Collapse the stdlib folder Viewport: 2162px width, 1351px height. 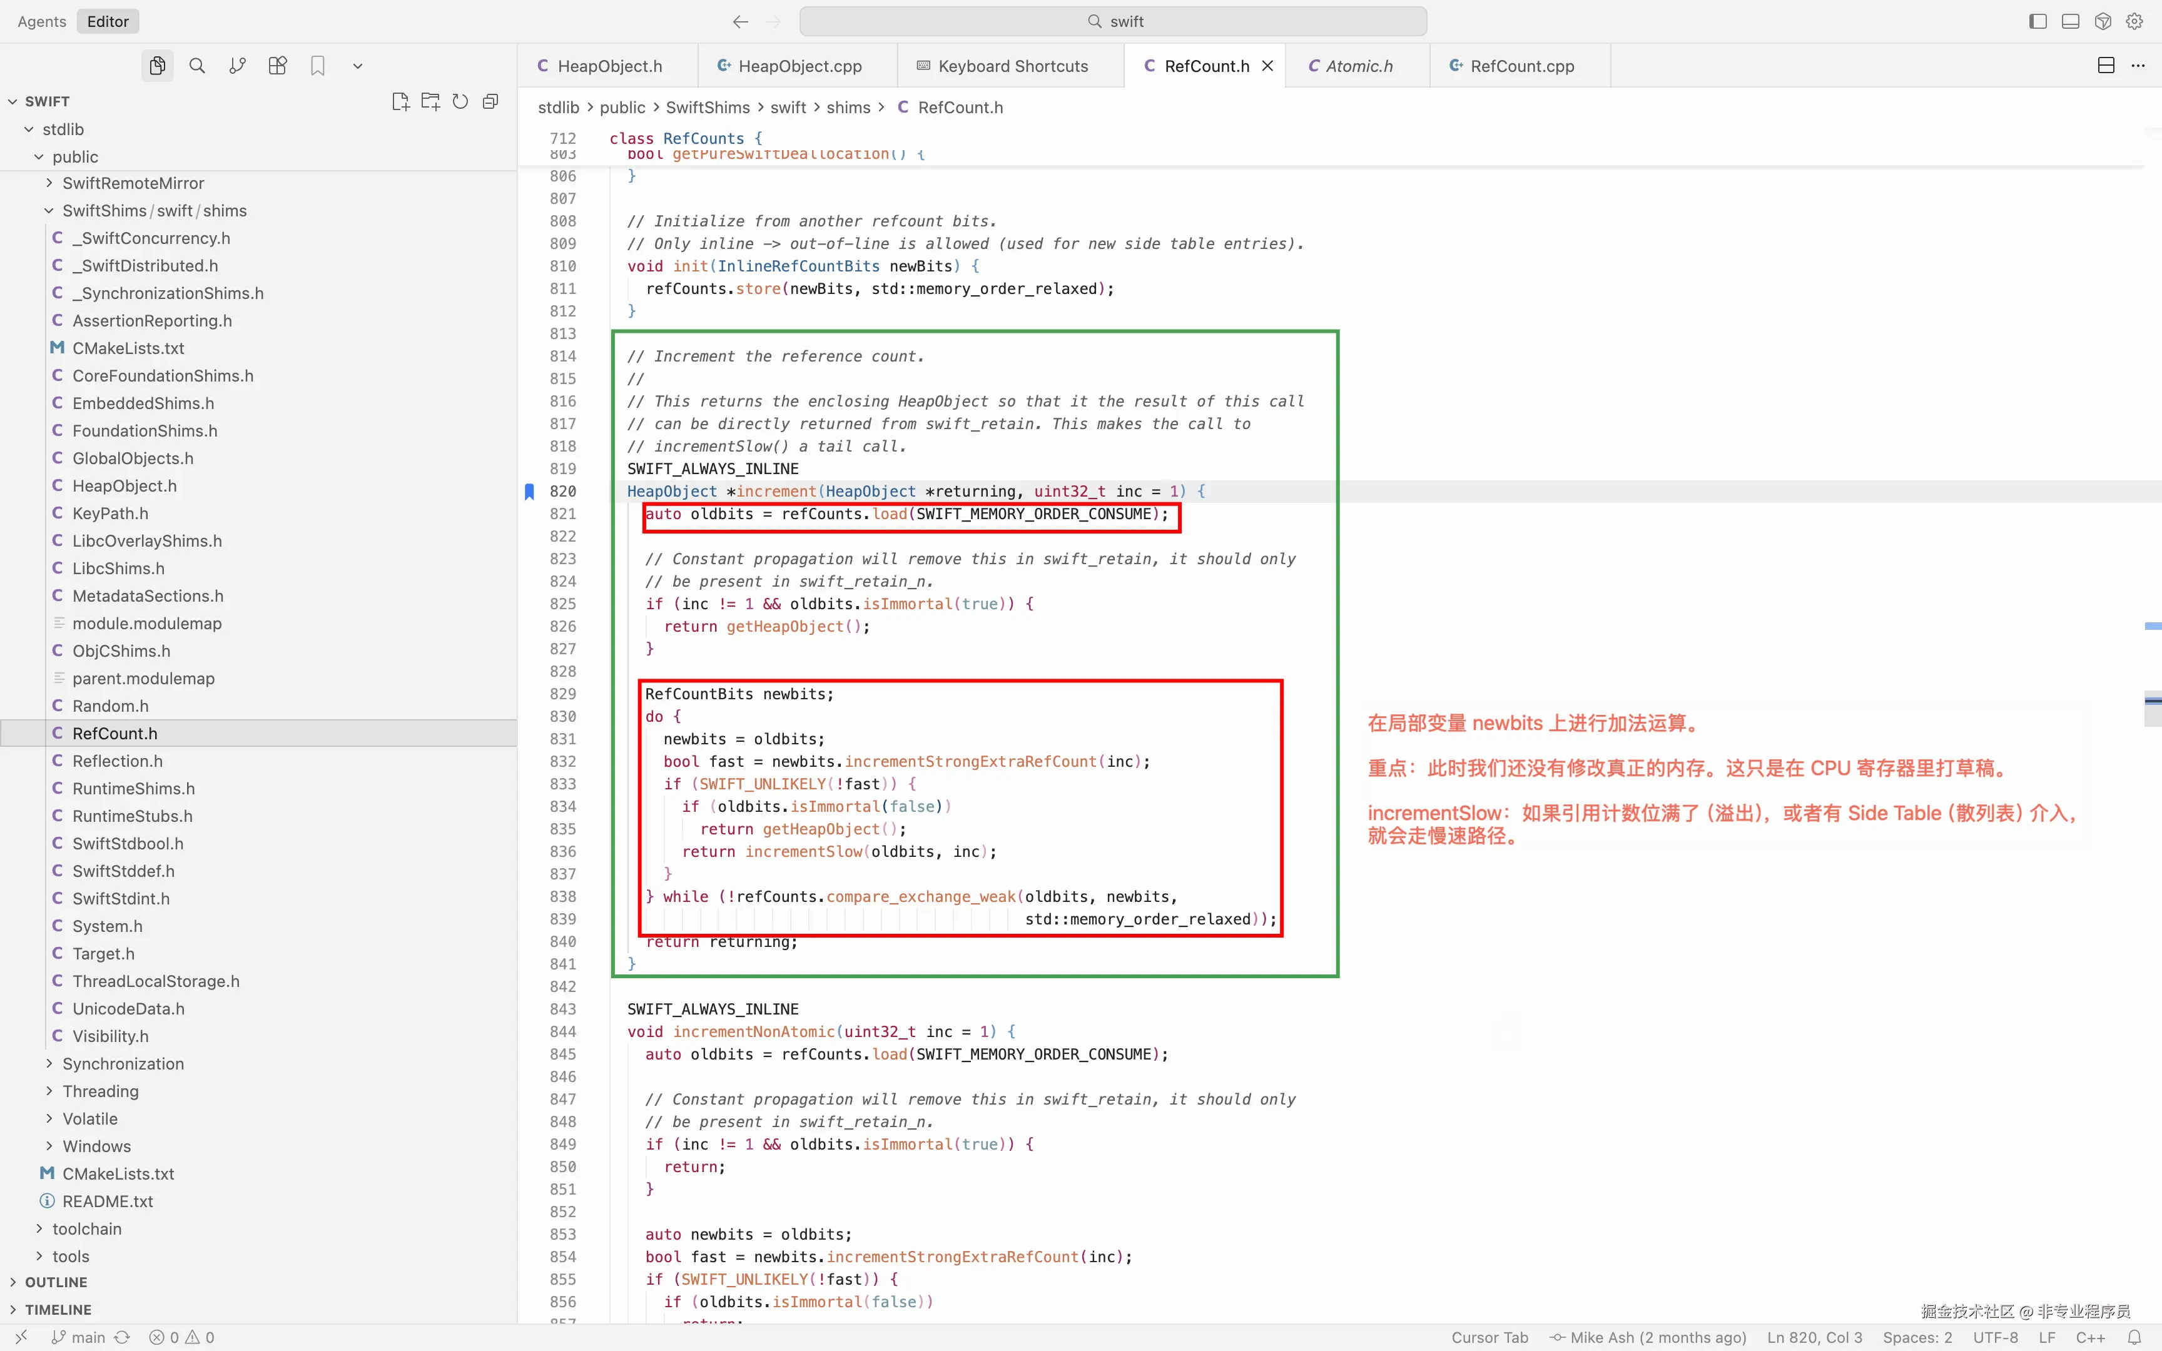click(63, 129)
